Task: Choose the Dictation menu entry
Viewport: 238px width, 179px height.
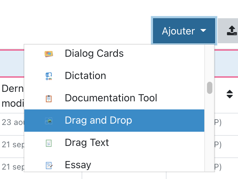Action: [x=85, y=76]
